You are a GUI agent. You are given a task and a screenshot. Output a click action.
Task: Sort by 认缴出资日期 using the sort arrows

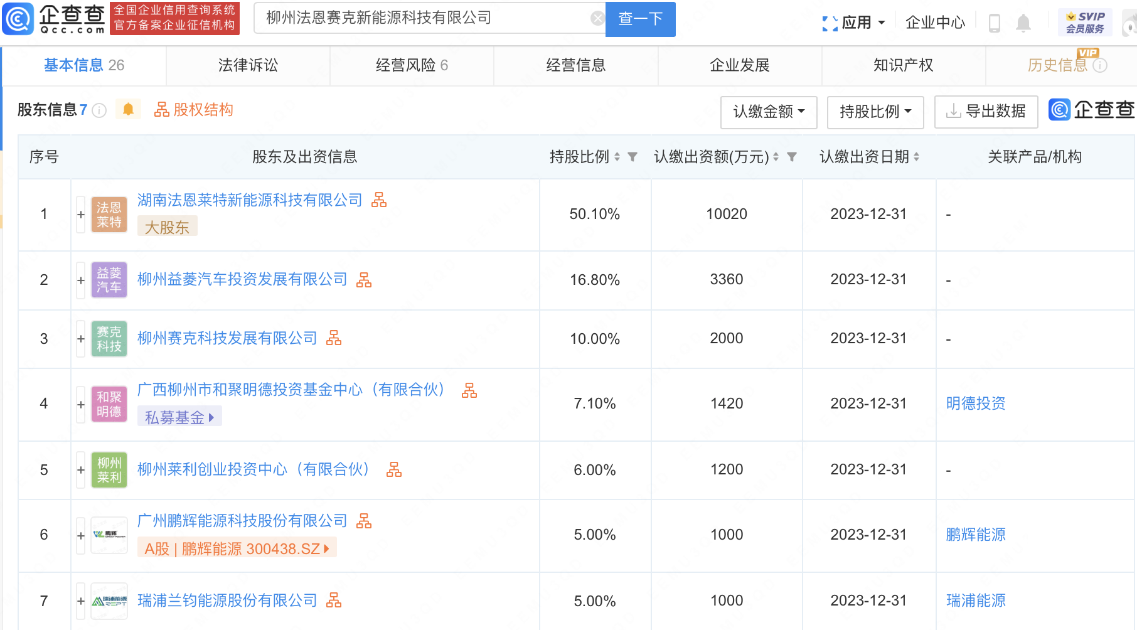pos(917,157)
